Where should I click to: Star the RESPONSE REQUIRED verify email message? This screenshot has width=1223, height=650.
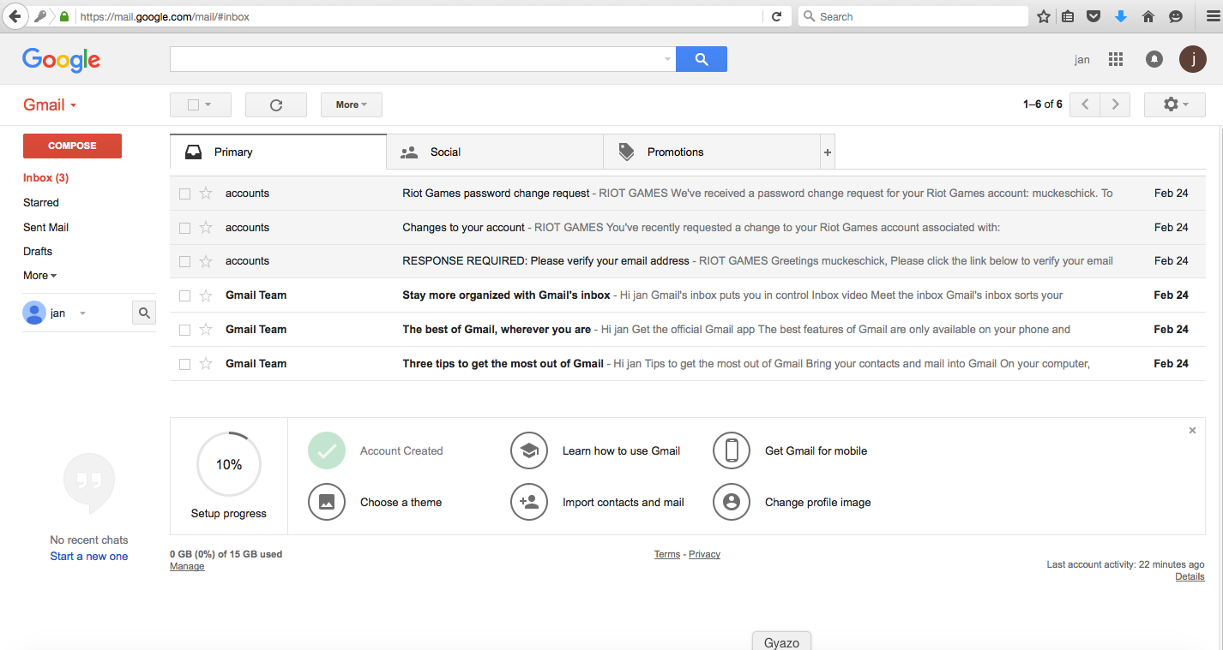206,261
